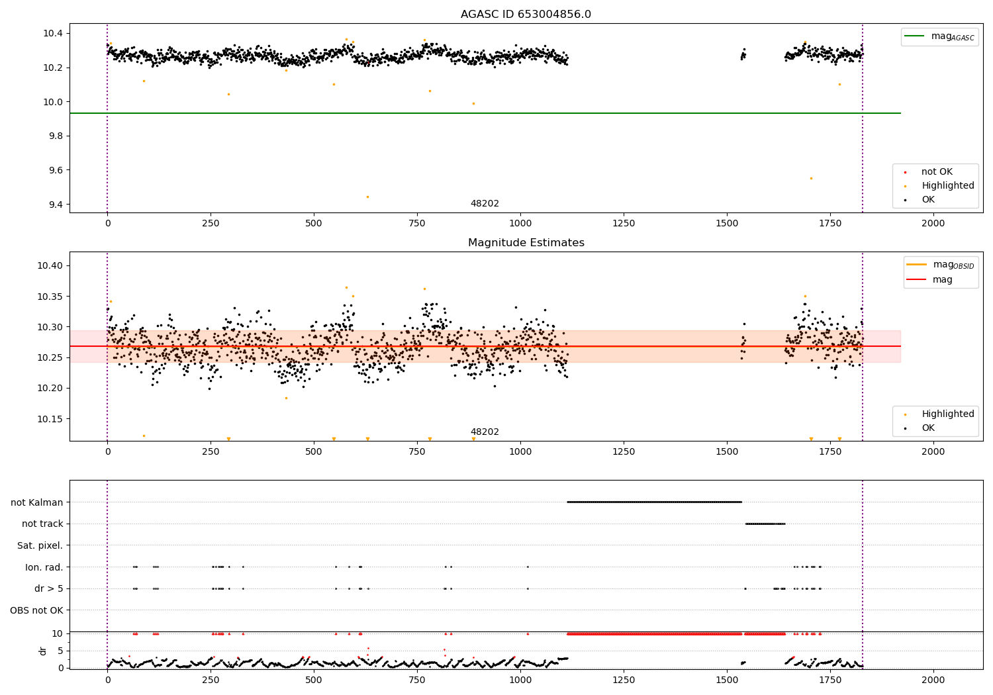Image resolution: width=993 pixels, height=695 pixels.
Task: Click the lowest orange point near 9.44
Action: coord(367,197)
